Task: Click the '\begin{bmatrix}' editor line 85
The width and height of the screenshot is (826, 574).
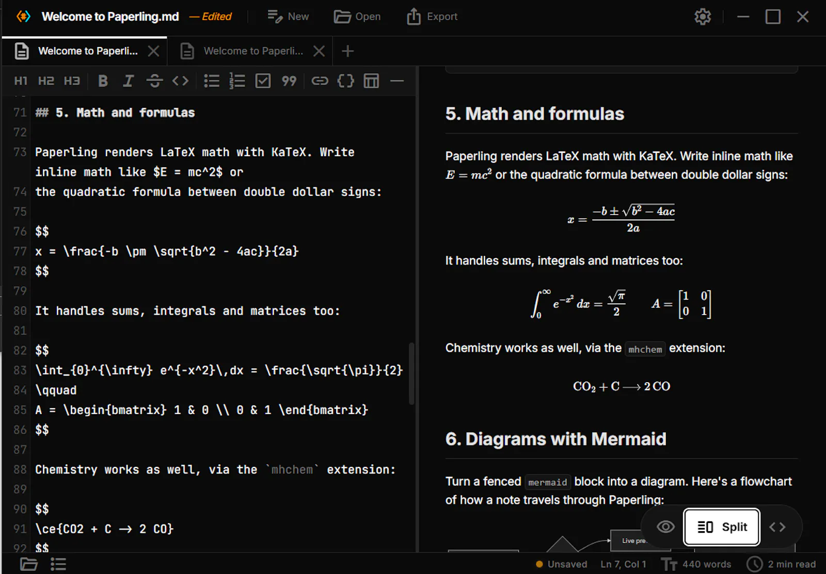Action: (x=201, y=410)
